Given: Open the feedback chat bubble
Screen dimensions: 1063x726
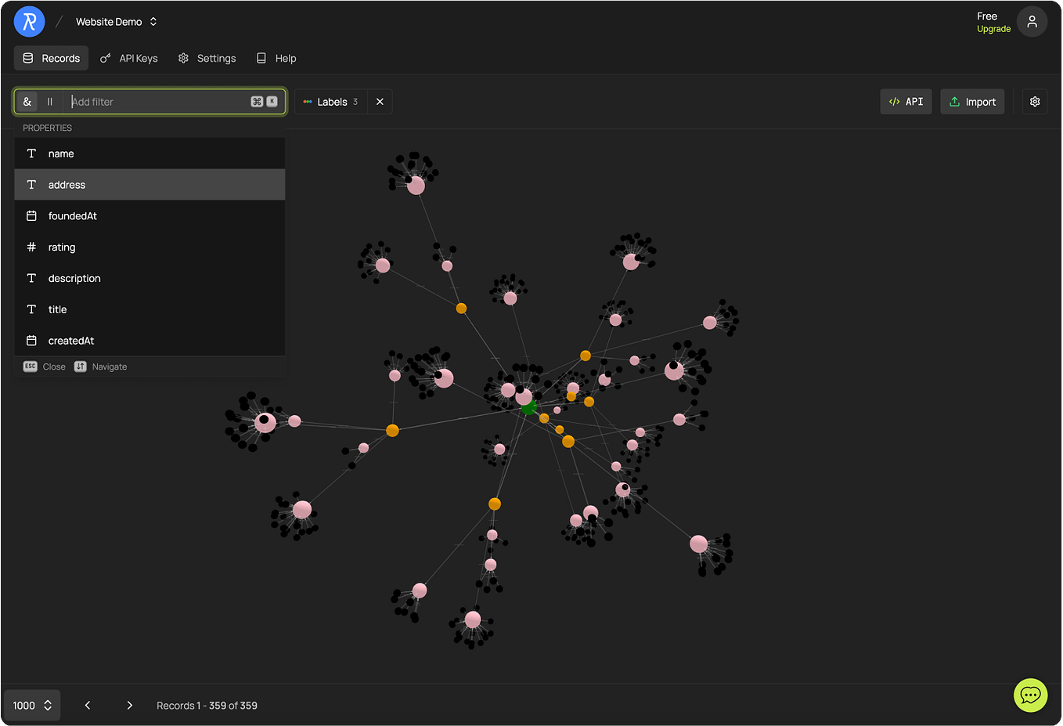Looking at the screenshot, I should tap(1030, 695).
